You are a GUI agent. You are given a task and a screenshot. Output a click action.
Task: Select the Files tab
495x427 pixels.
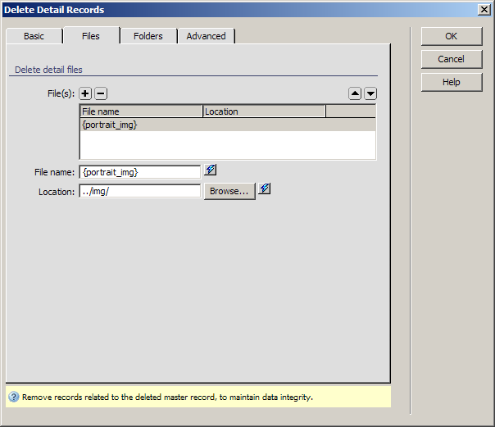point(90,36)
